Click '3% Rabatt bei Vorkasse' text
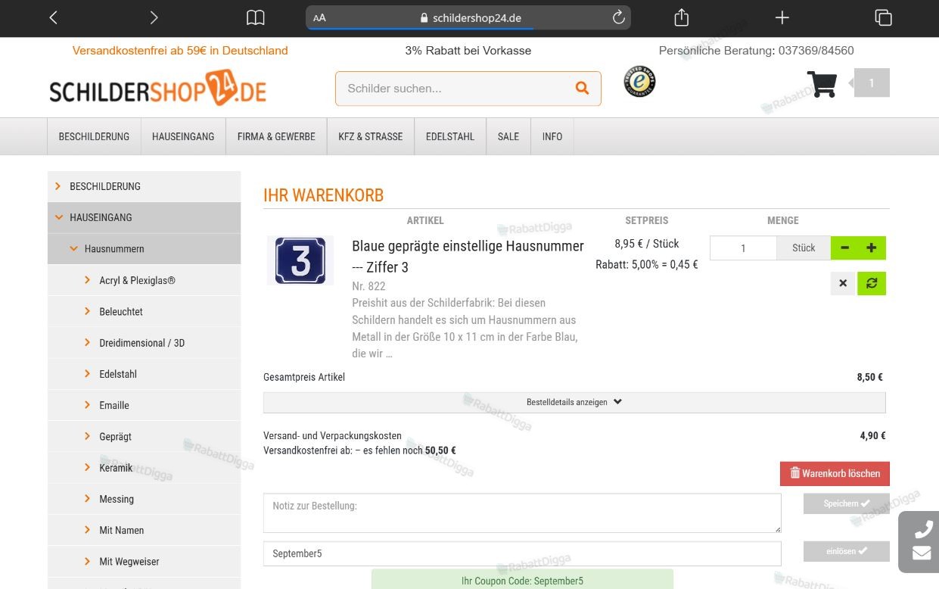 tap(468, 51)
